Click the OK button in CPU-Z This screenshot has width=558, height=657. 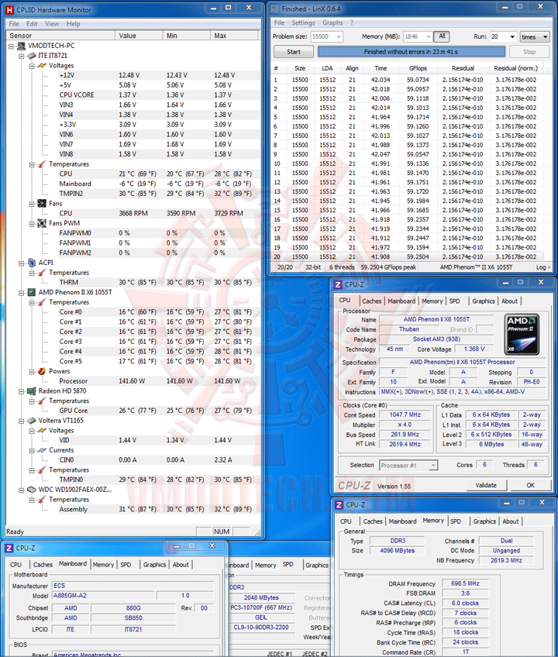[x=530, y=485]
